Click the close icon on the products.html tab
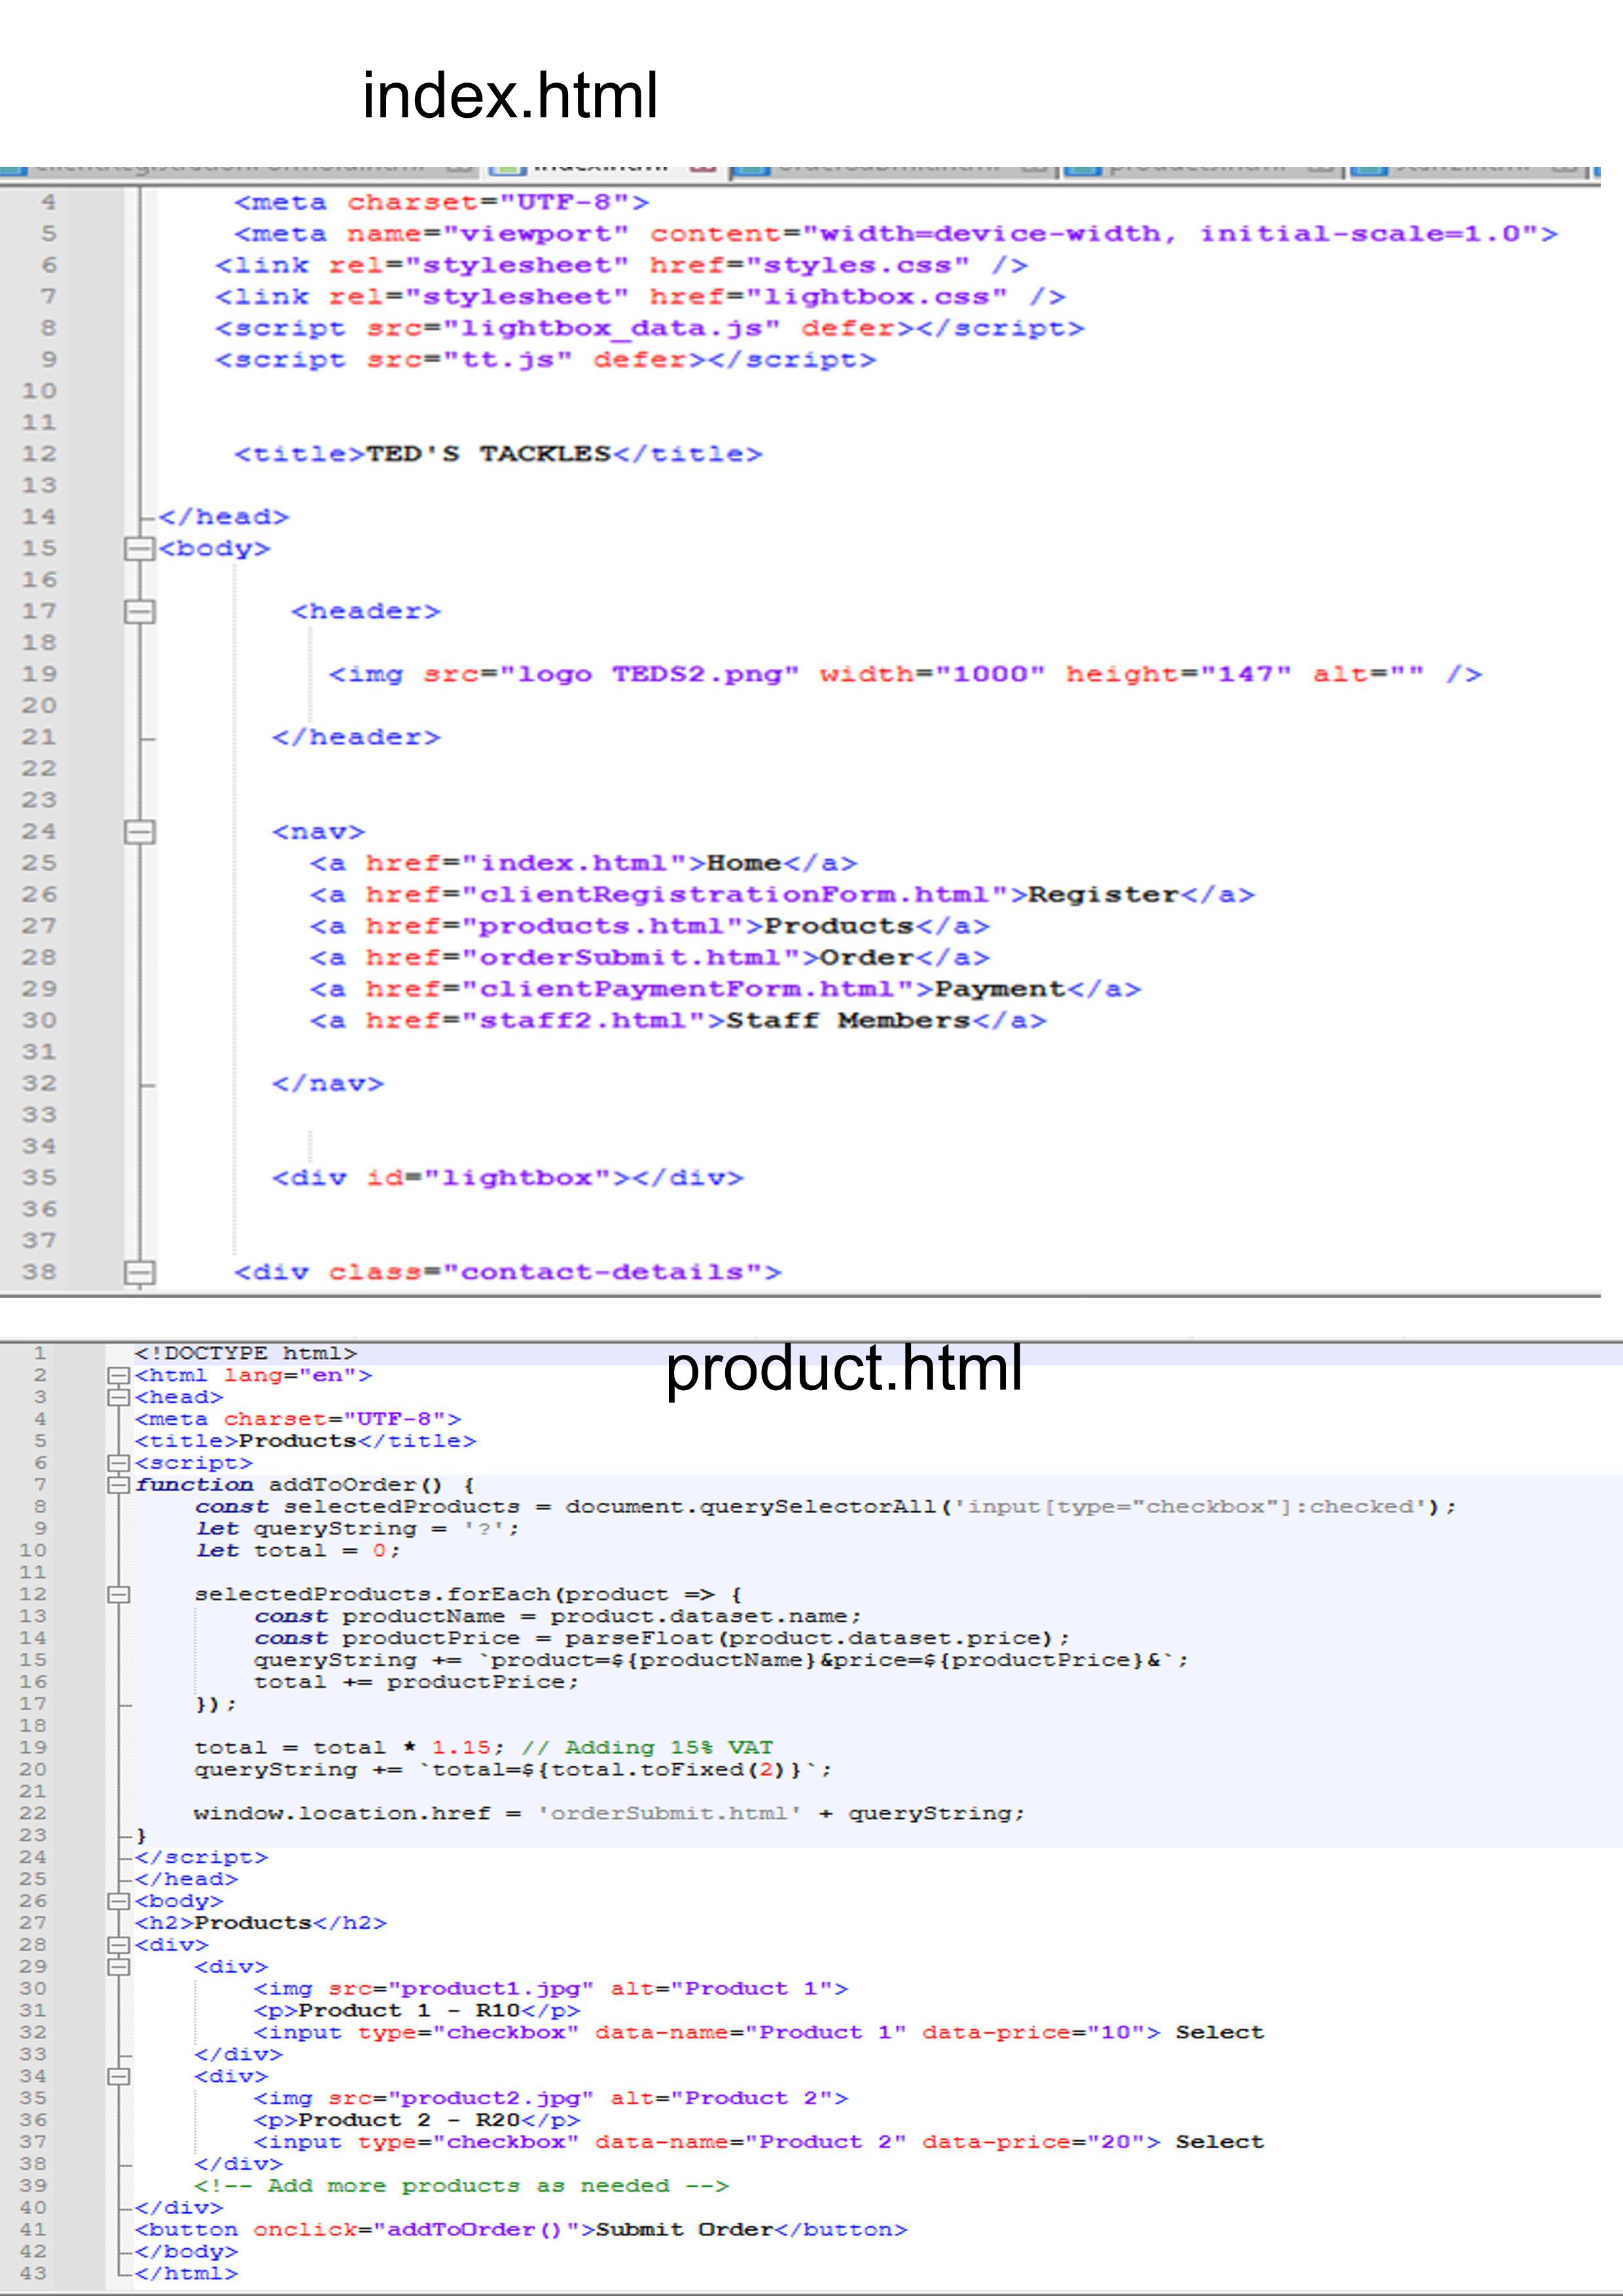 coord(1320,168)
